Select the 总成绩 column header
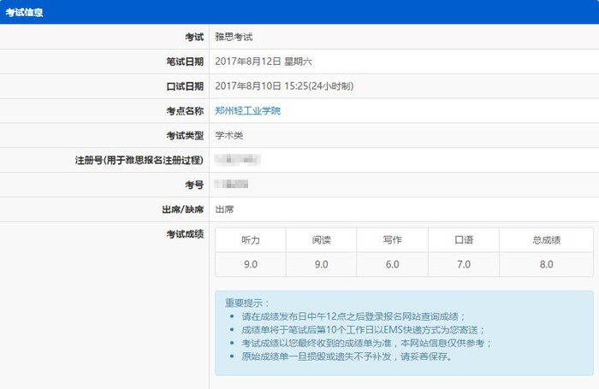 point(546,240)
